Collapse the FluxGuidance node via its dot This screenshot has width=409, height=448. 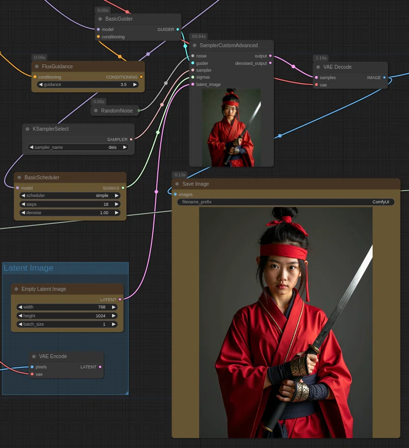[36, 67]
